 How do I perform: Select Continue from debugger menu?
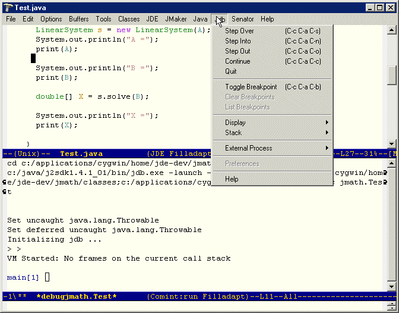237,61
